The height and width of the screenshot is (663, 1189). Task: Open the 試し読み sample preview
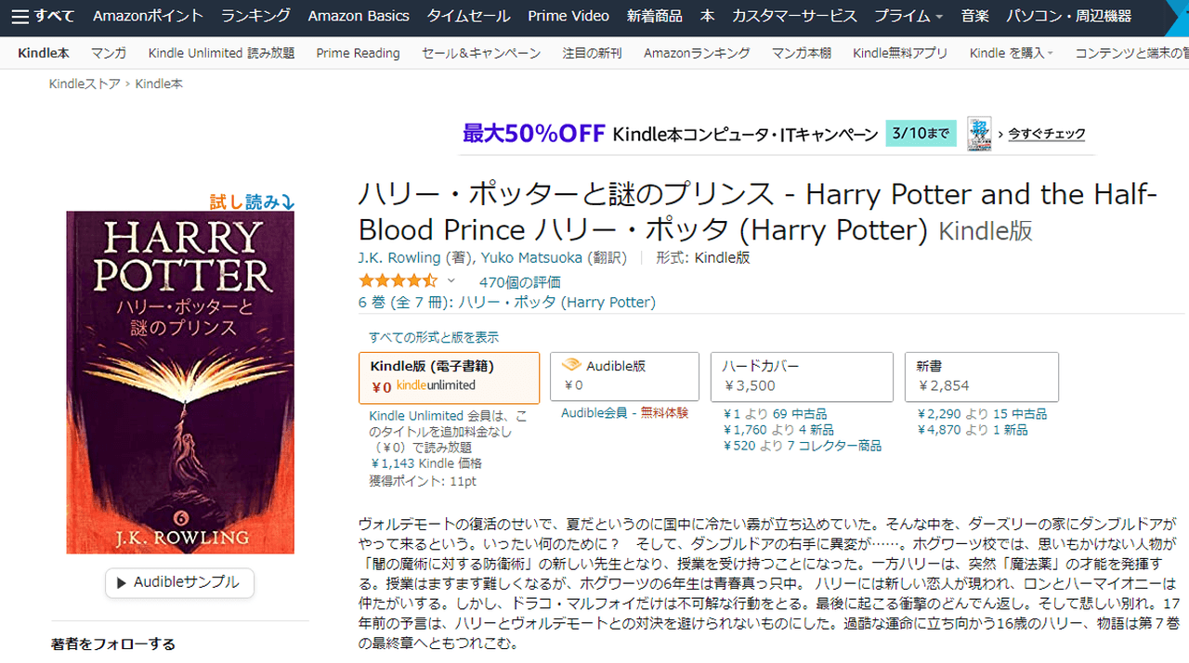click(252, 201)
